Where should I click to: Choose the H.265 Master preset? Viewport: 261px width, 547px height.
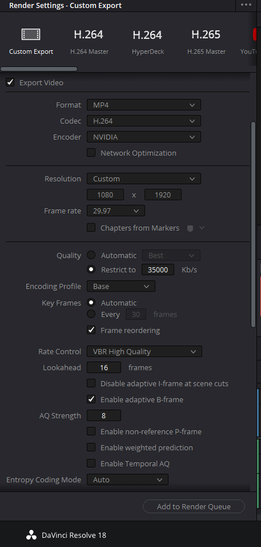coord(206,42)
